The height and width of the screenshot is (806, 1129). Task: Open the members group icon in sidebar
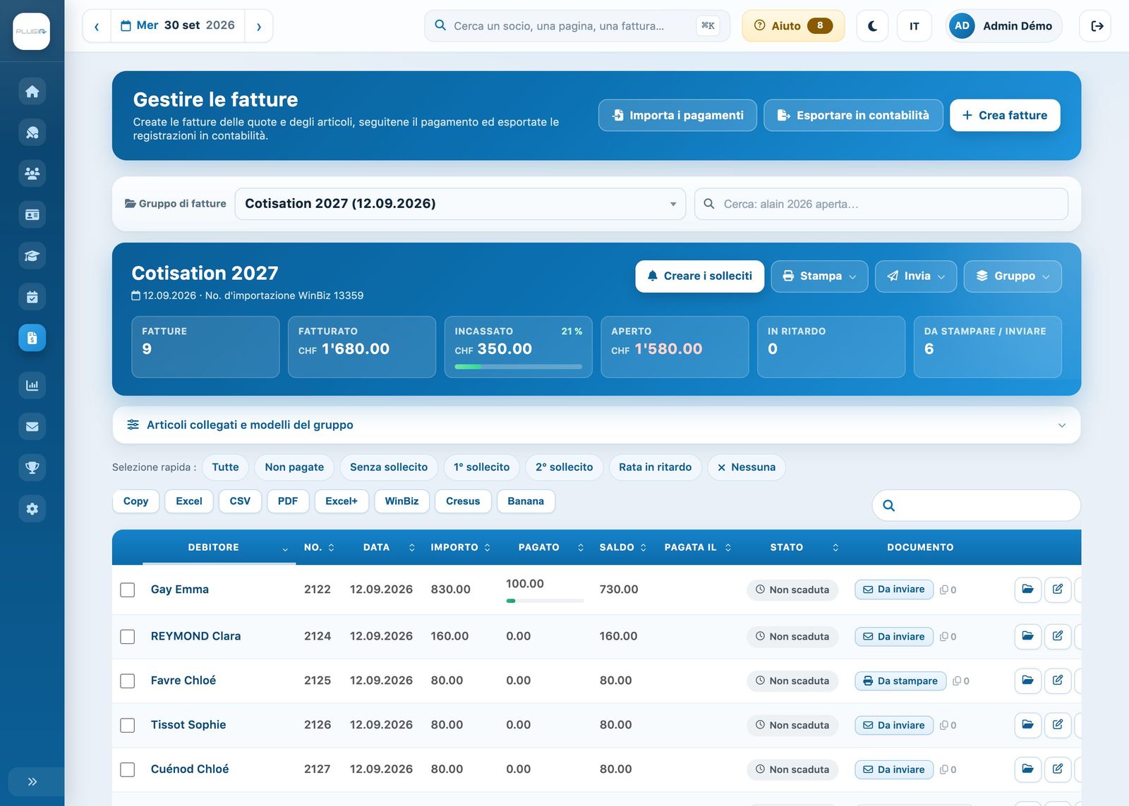point(32,173)
